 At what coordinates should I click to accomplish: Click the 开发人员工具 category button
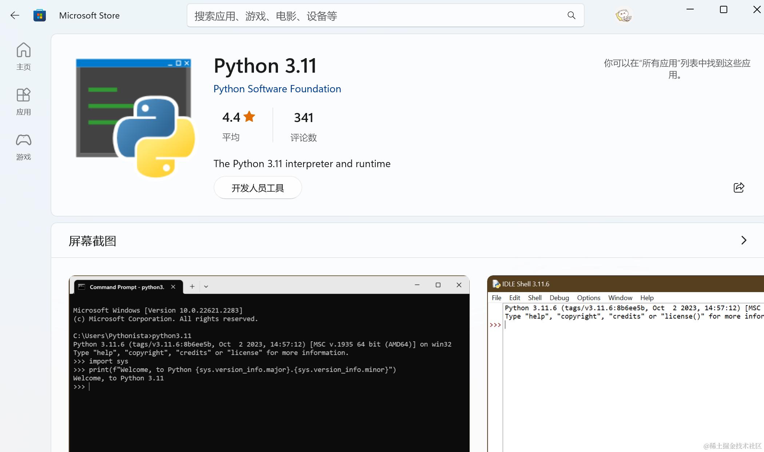[258, 188]
